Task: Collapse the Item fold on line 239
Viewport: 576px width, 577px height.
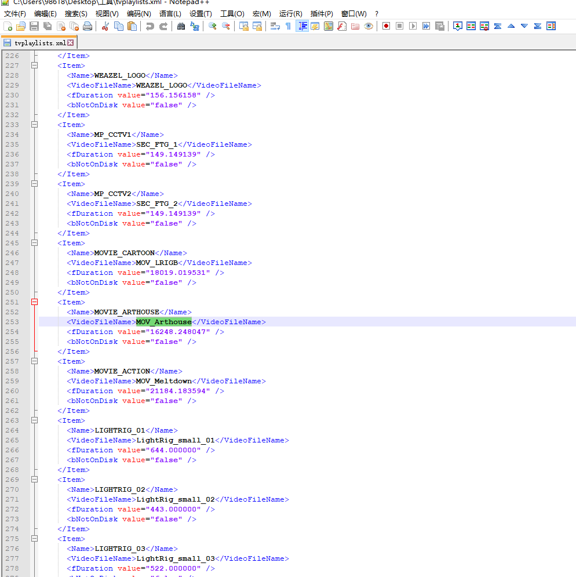Action: pos(35,184)
